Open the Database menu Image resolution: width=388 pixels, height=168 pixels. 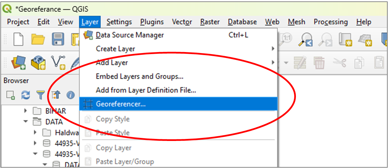point(242,22)
